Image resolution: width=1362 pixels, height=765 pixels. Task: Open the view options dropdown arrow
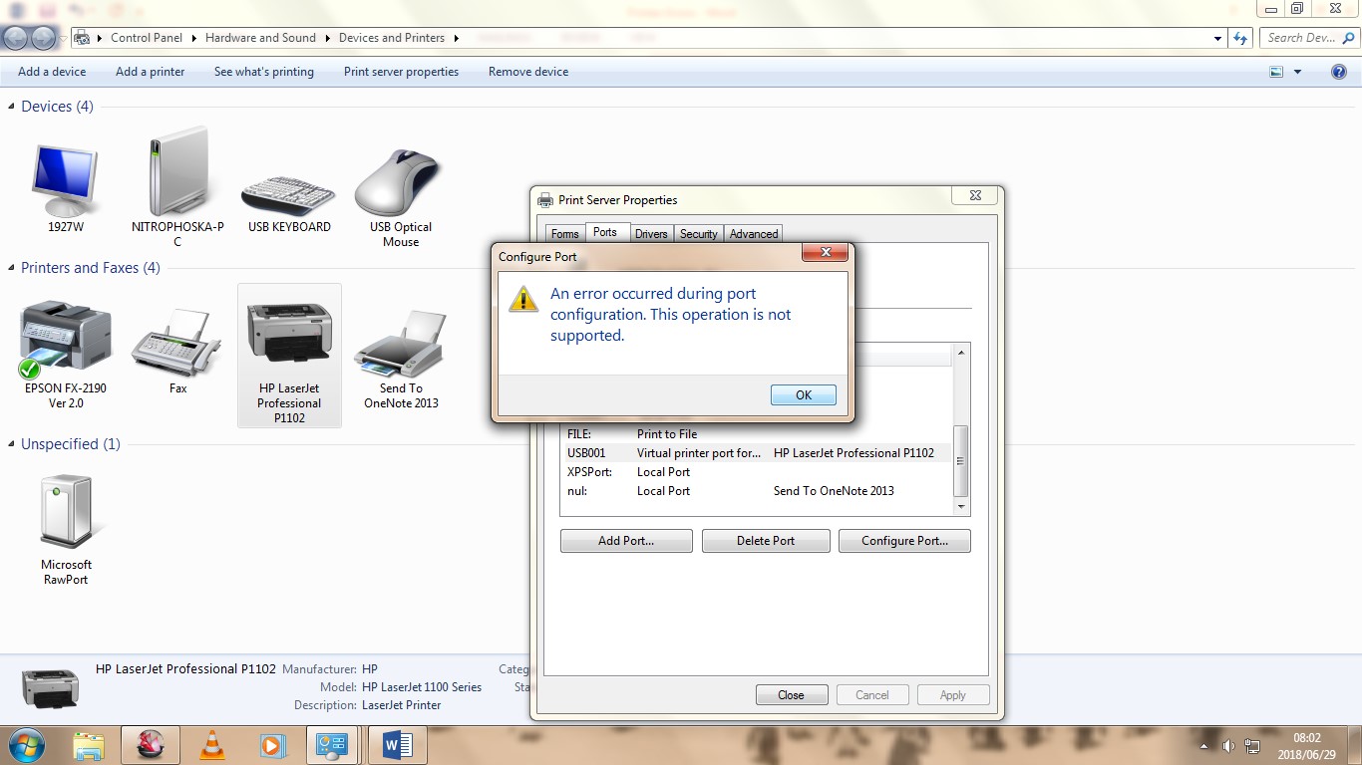tap(1297, 72)
